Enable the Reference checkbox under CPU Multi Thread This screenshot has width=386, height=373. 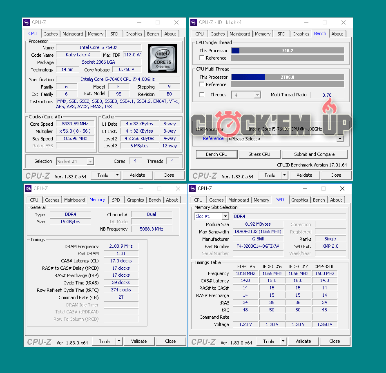[202, 84]
